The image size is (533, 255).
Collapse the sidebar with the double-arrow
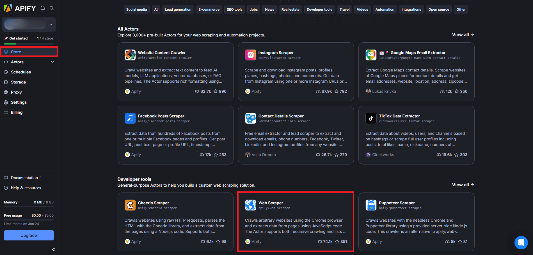[54, 249]
